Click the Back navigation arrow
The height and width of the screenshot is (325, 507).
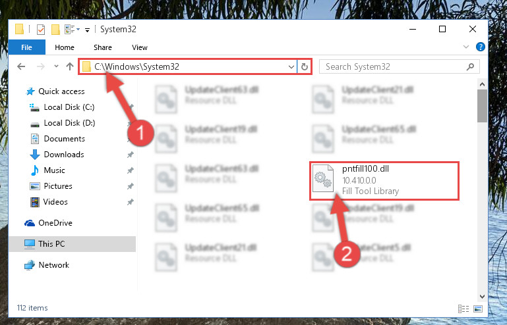click(21, 66)
